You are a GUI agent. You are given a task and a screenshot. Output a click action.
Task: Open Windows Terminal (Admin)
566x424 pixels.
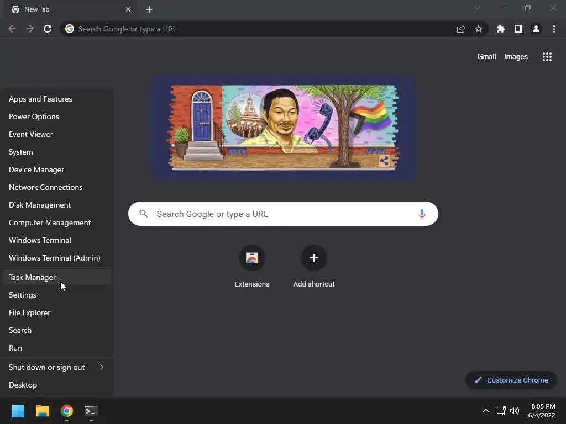(x=57, y=258)
